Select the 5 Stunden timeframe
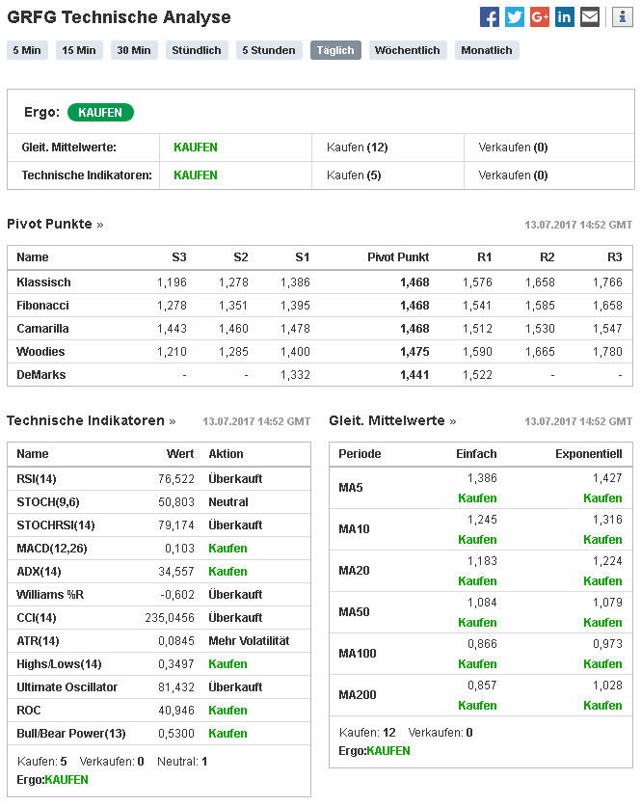The image size is (641, 807). (269, 50)
